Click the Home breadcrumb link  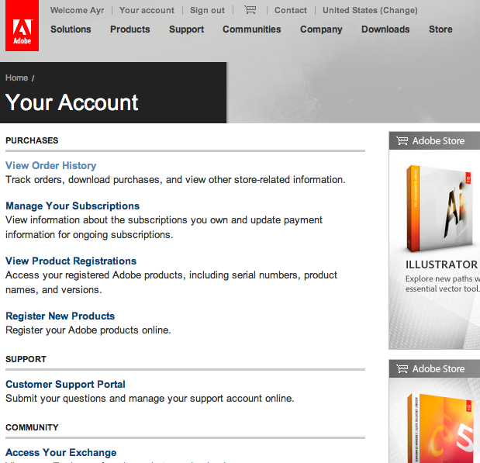tap(16, 78)
